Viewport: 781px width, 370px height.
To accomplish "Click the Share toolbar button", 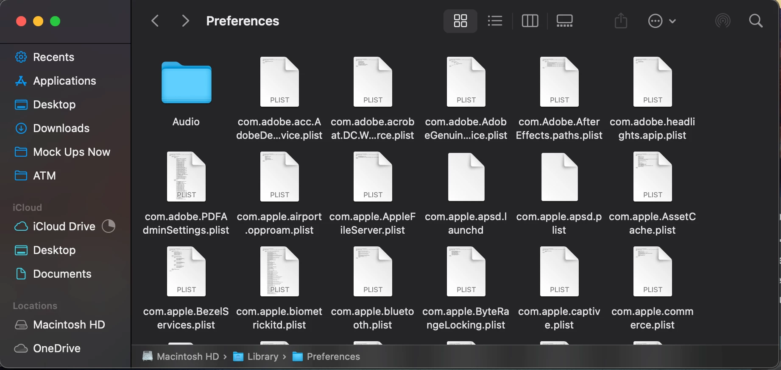I will pyautogui.click(x=621, y=21).
